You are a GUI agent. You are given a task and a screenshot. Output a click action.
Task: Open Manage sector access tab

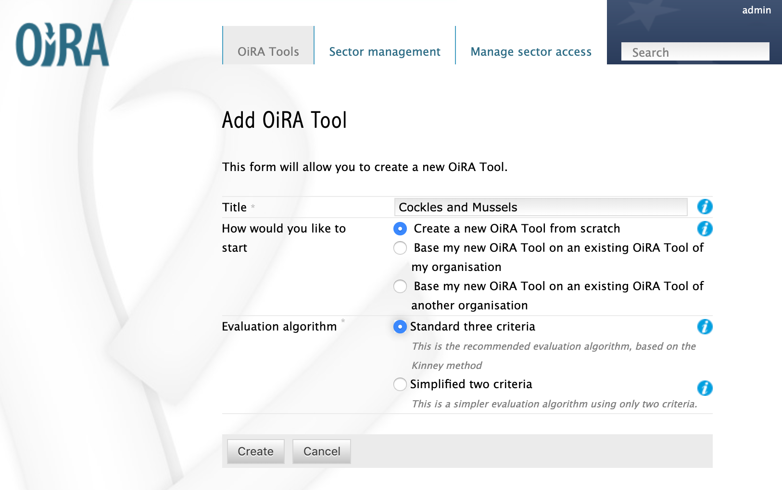tap(531, 51)
